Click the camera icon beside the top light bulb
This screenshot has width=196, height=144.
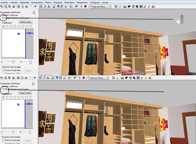[125, 7]
